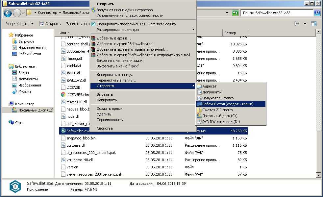Select Библиотеки in navigation pane
Viewport: 323px width, 197px height.
click(x=25, y=66)
